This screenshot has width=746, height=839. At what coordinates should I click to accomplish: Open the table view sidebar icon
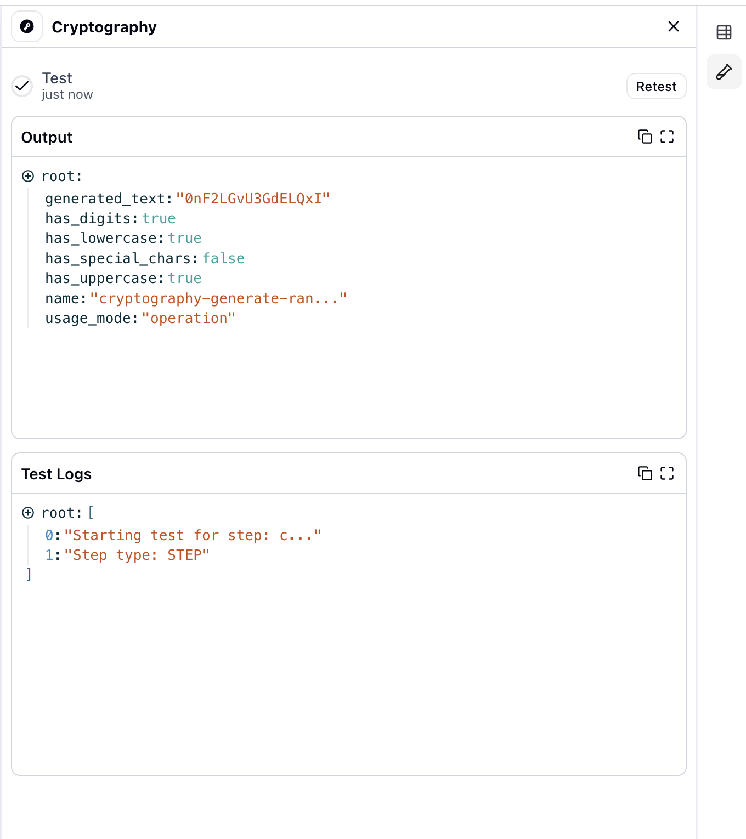[x=724, y=32]
